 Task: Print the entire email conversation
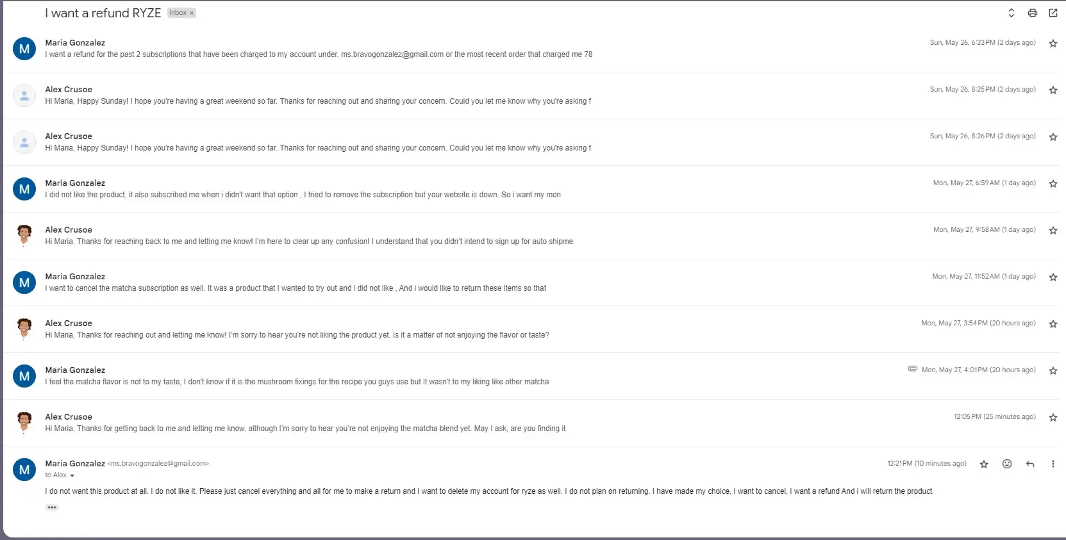pos(1032,13)
